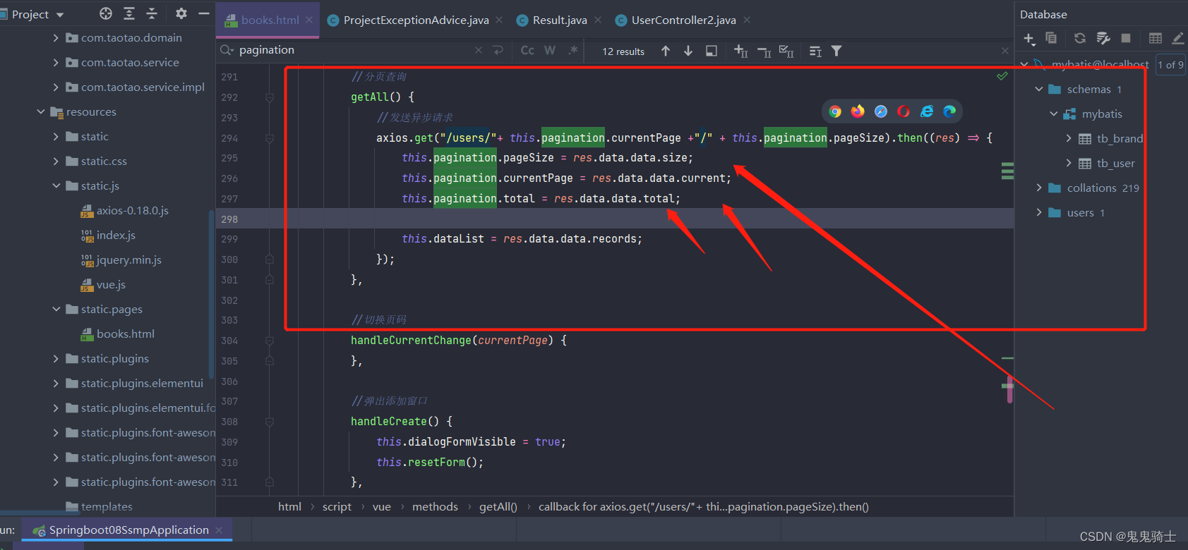
Task: Open preview in Edge browser icon
Action: pos(949,111)
